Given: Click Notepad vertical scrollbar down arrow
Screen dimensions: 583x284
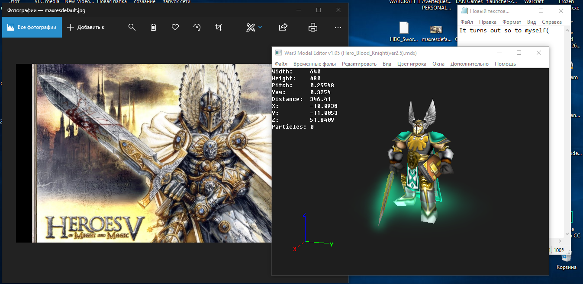Looking at the screenshot, I should tap(567, 234).
